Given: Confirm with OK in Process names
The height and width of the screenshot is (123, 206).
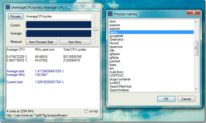Looking at the screenshot, I should 166,99.
